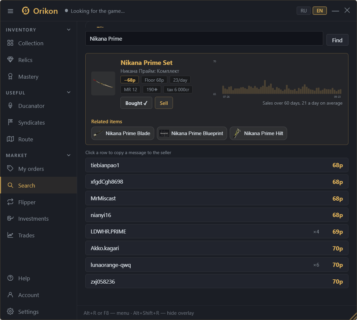The width and height of the screenshot is (357, 320).
Task: Open the hamburger menu
Action: [10, 11]
